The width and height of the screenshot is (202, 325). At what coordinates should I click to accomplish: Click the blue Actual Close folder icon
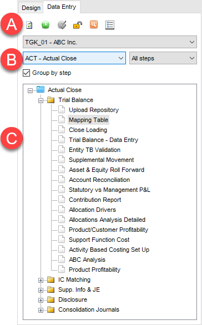41,89
